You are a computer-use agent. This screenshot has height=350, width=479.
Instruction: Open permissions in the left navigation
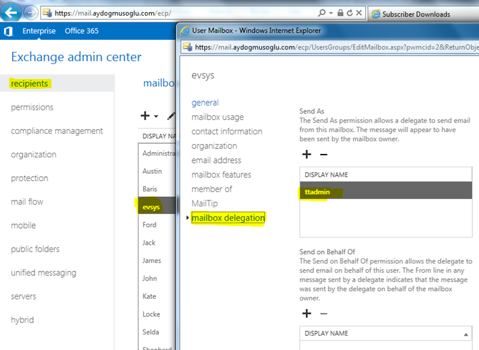click(x=32, y=107)
